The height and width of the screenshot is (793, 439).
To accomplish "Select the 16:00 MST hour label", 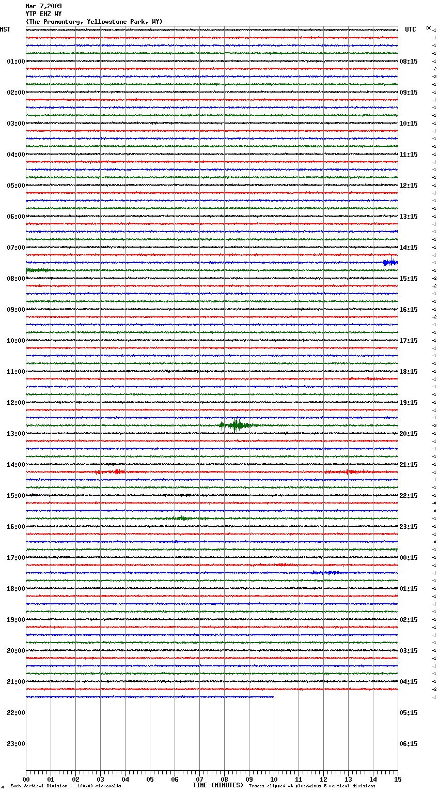I will (16, 527).
